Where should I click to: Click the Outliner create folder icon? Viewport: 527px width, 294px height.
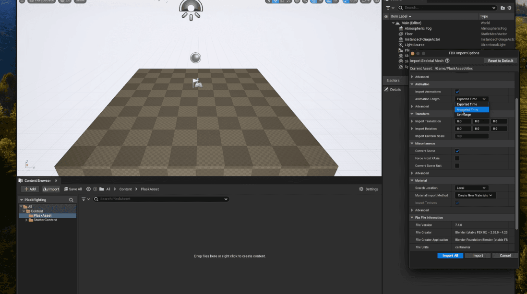point(503,8)
